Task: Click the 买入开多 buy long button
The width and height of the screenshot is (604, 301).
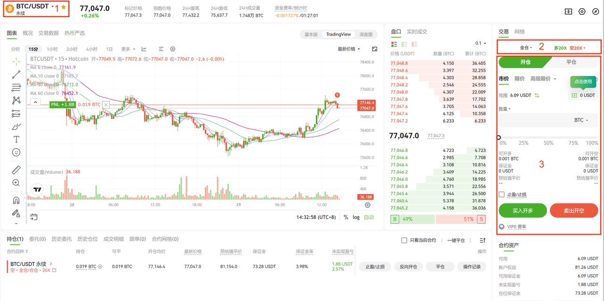Action: [x=523, y=210]
